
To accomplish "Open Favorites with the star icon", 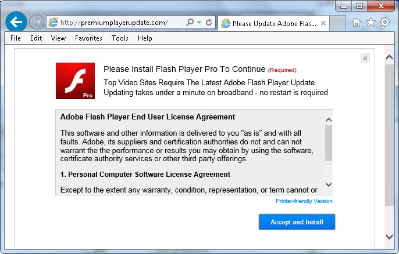I will click(x=370, y=23).
